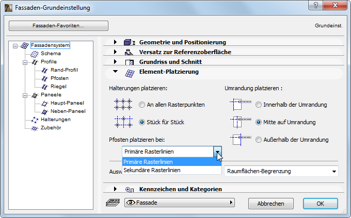Click Grundriss und Schnitt panel icon
Image resolution: width=351 pixels, height=218 pixels.
coord(130,62)
